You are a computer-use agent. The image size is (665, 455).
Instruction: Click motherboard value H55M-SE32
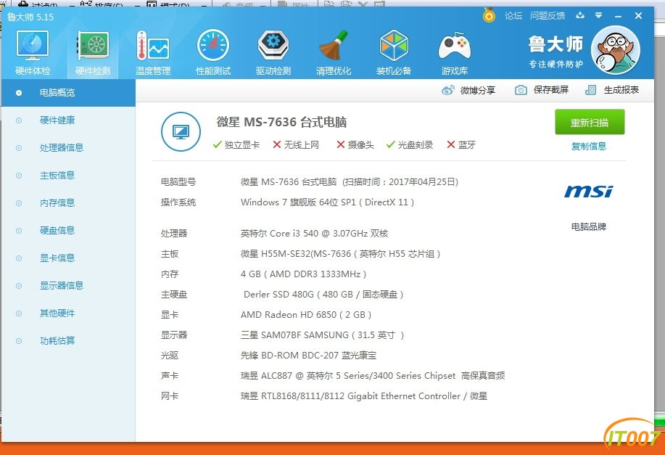[x=341, y=254]
